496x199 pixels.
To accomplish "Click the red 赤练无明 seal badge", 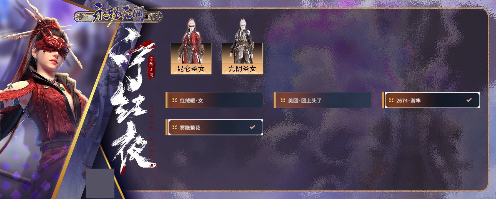I will pyautogui.click(x=151, y=66).
